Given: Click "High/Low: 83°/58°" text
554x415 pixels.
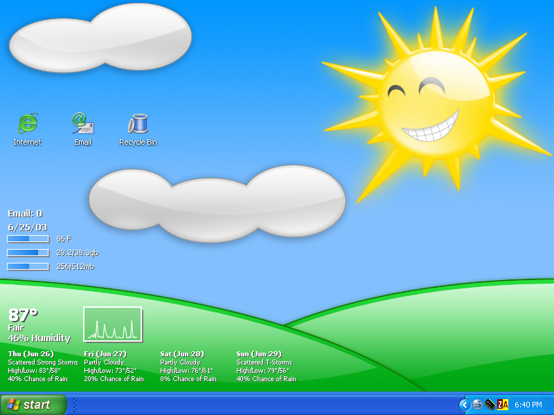Looking at the screenshot, I should 34,371.
